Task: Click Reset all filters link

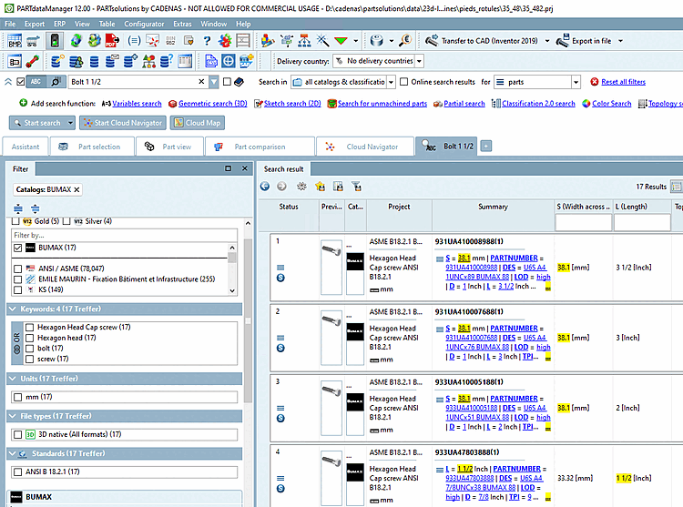Action: click(623, 82)
